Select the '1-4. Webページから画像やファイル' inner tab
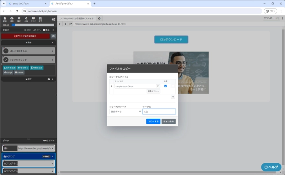Image resolution: width=285 pixels, height=175 pixels. click(77, 18)
